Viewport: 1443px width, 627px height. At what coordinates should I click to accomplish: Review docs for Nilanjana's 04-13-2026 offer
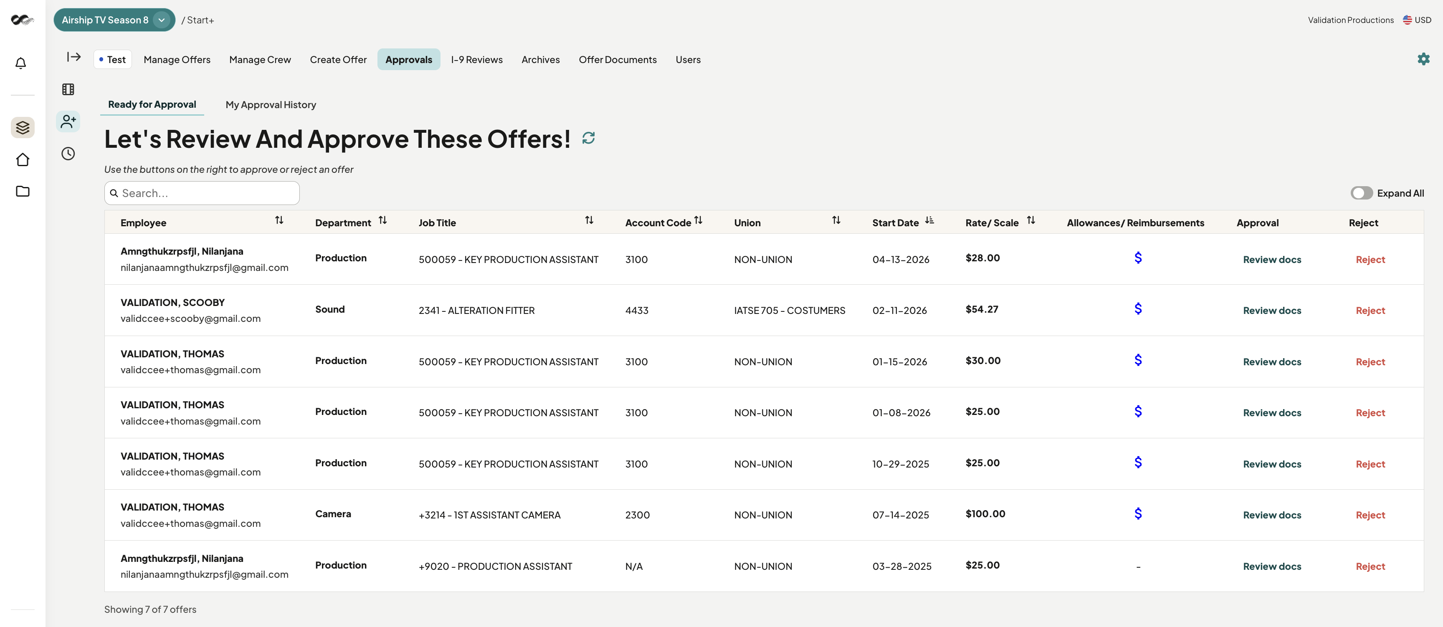click(x=1271, y=259)
